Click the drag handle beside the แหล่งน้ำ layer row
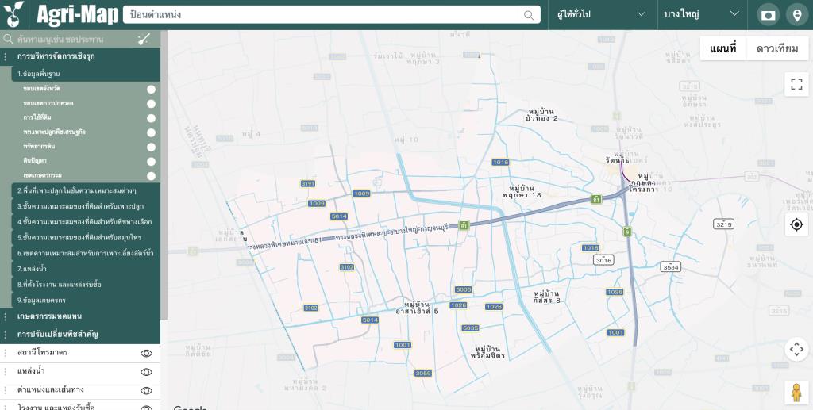This screenshot has width=813, height=410. click(6, 372)
